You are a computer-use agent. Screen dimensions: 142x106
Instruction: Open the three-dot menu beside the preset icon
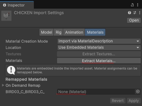tap(140, 13)
